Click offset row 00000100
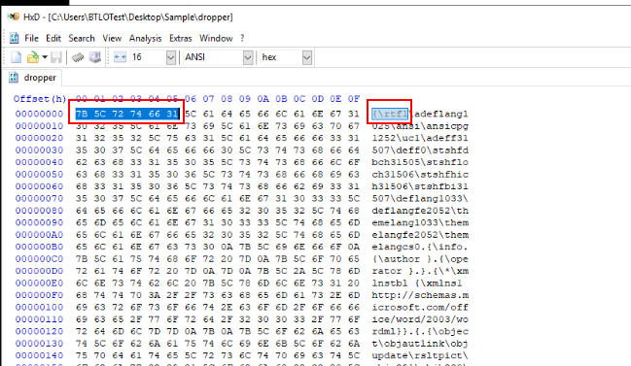Viewport: 631px width, 366px height. 40,307
